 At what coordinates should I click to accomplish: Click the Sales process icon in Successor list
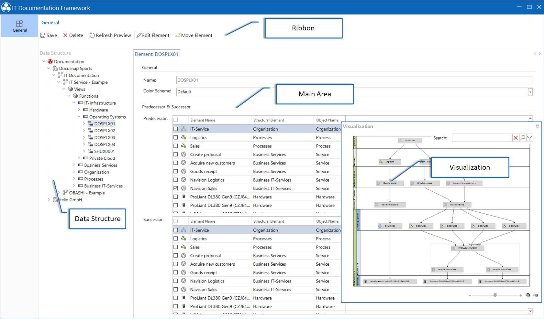(x=183, y=247)
